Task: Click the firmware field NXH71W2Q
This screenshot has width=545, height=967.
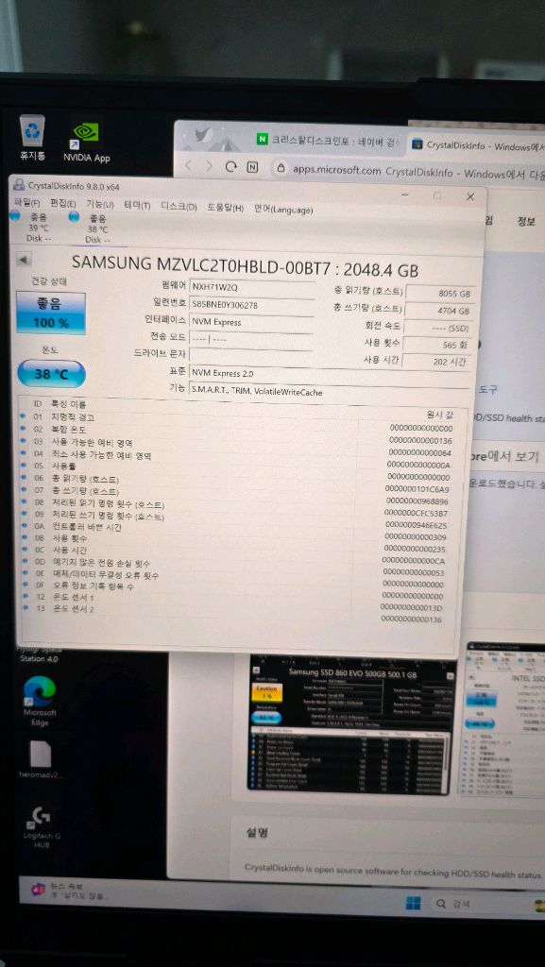Action: tap(251, 288)
